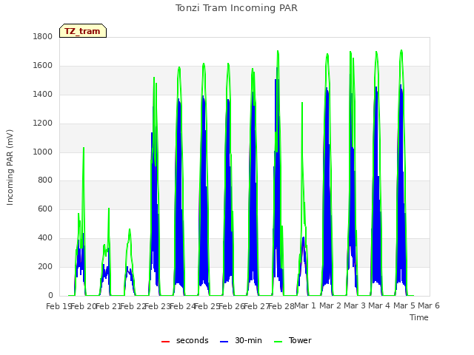474x355 pixels.
Task: Click the 0 y-axis tick label
Action: (x=50, y=295)
